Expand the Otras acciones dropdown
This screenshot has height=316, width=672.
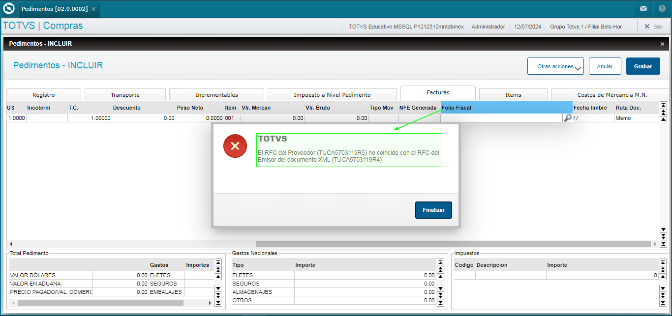tap(555, 66)
